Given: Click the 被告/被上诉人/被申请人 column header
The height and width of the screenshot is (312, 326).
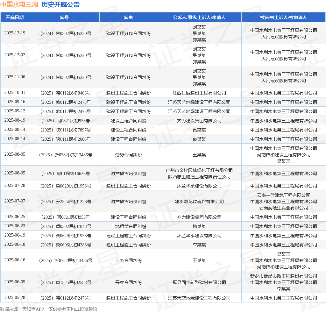Looking at the screenshot, I should pyautogui.click(x=284, y=18).
